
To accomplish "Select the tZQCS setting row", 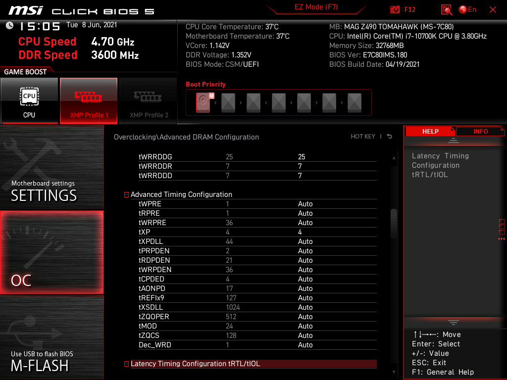I will [x=257, y=335].
